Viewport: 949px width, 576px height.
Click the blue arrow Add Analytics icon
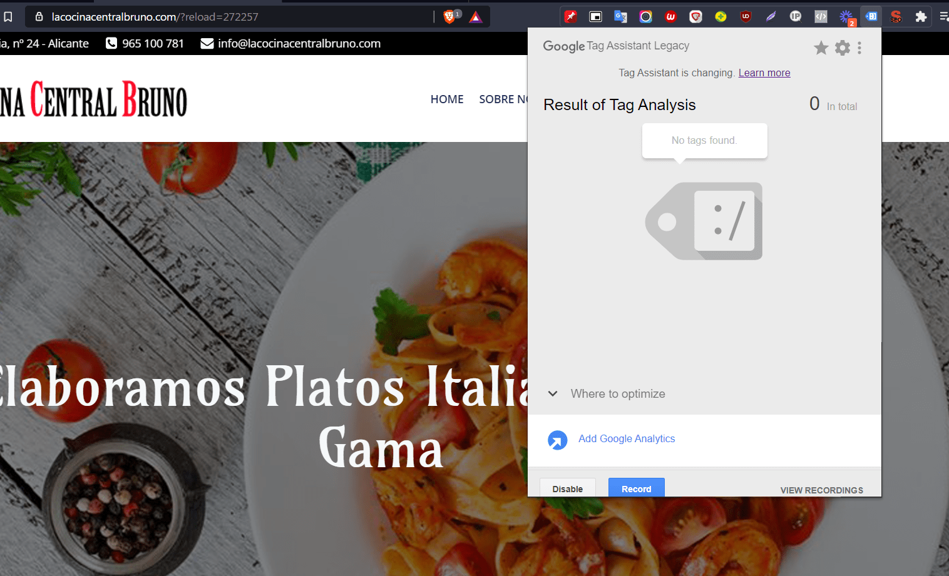pyautogui.click(x=557, y=440)
